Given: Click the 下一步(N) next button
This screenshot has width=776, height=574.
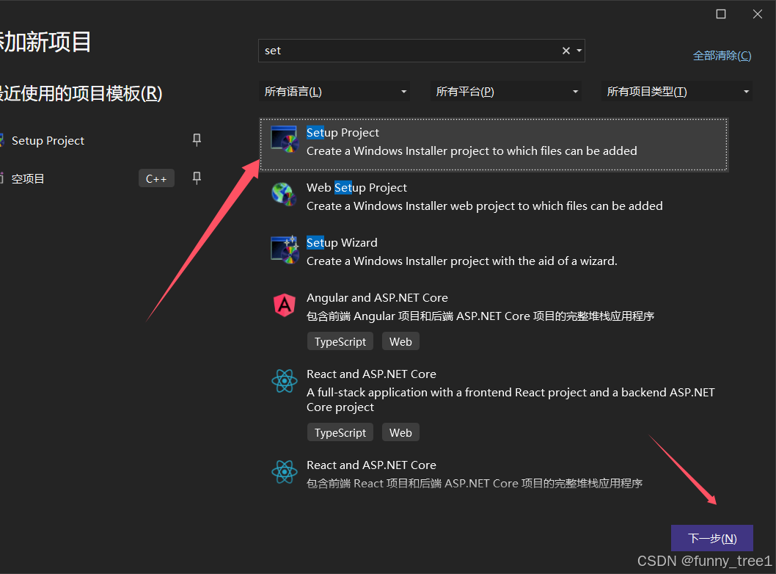Looking at the screenshot, I should 712,538.
